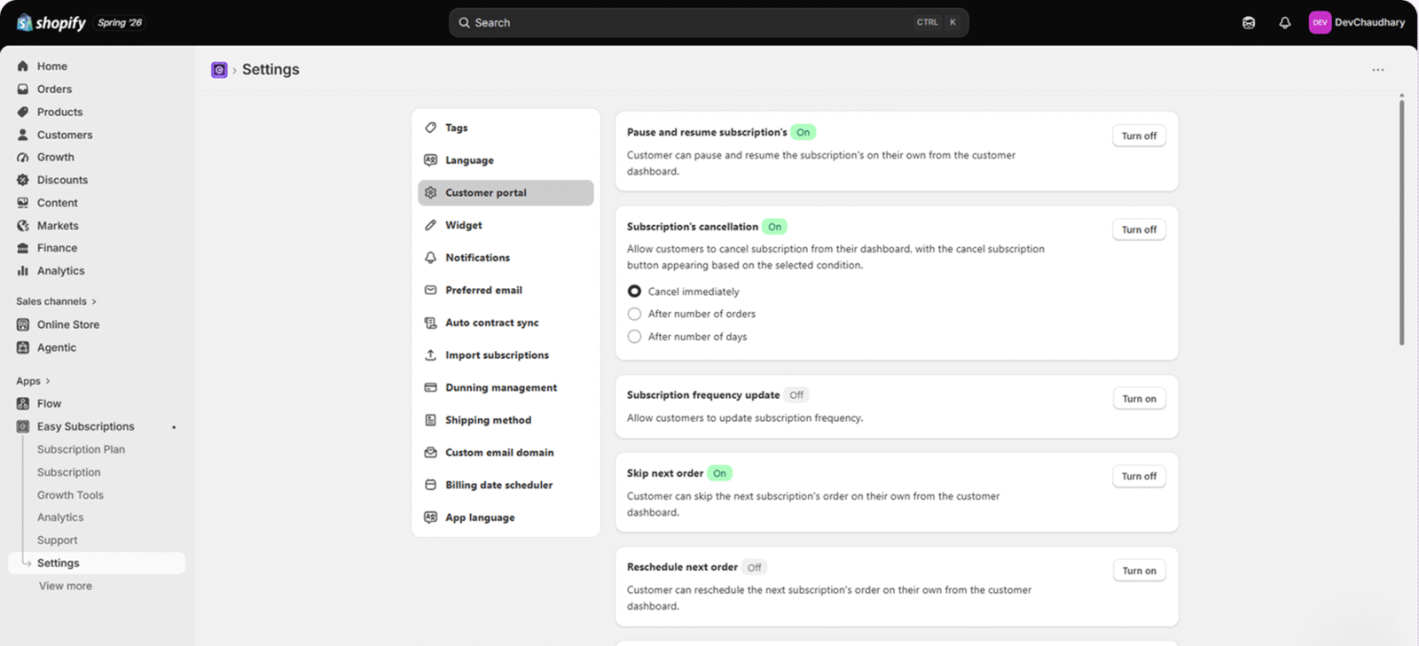The image size is (1419, 646).
Task: Open Growth Tools under Easy Subscriptions
Action: click(x=70, y=495)
